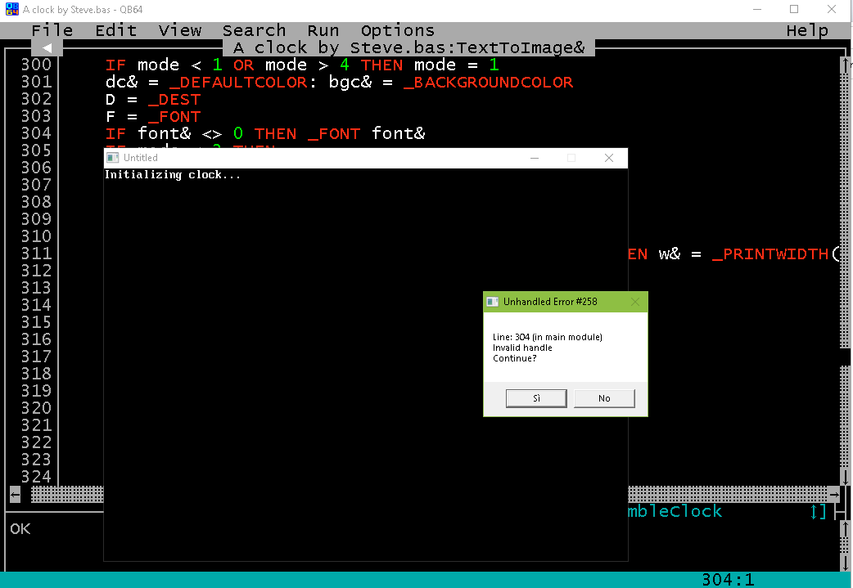Open the Help menu

pos(807,30)
